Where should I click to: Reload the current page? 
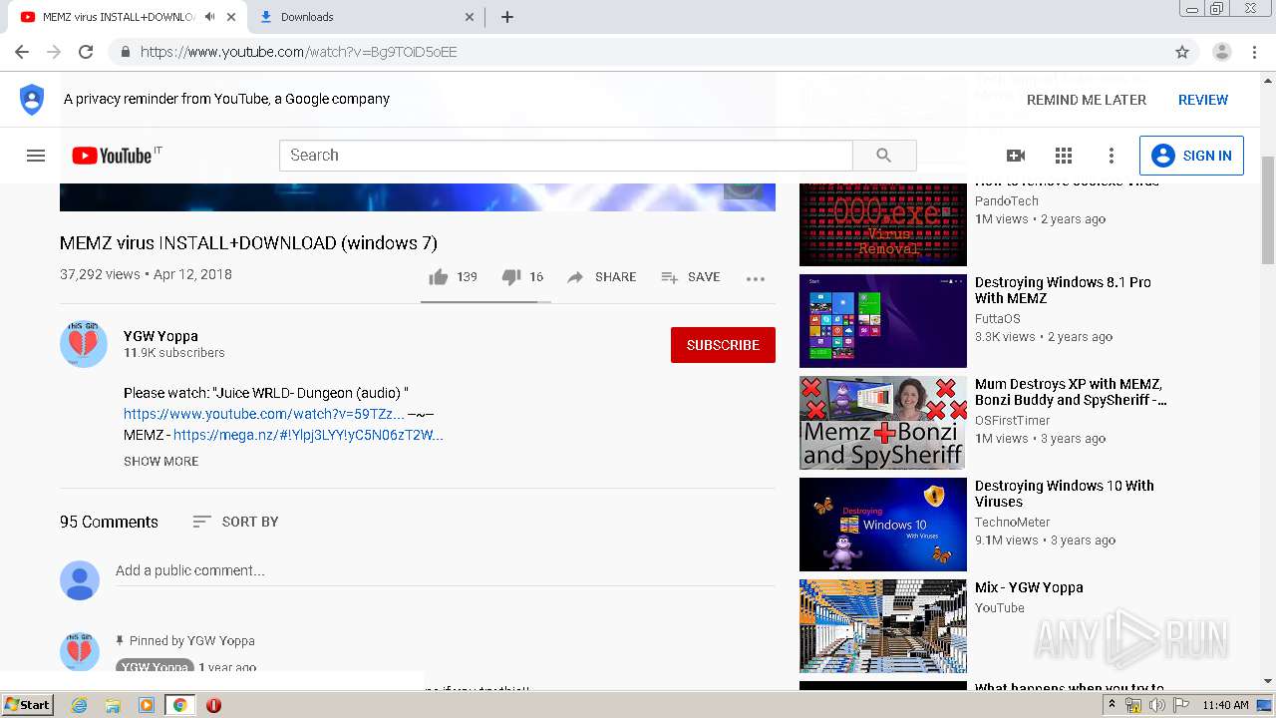(x=86, y=52)
